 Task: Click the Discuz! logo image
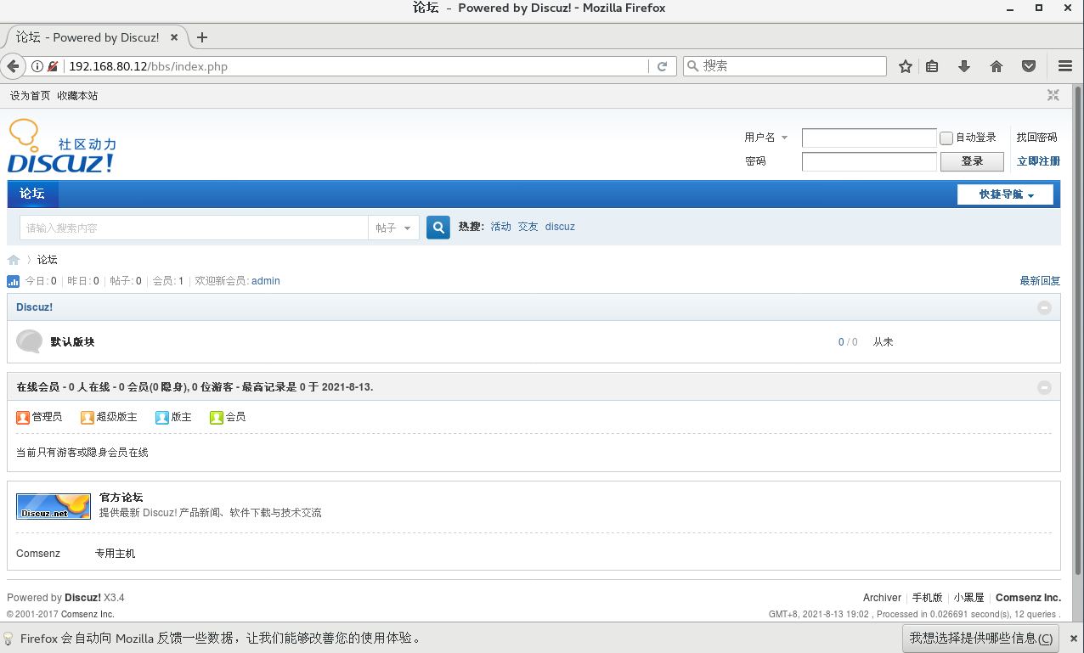[x=62, y=147]
